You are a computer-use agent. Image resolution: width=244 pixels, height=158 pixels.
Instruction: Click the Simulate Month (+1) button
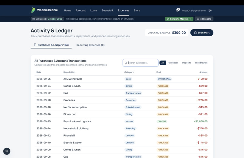[179, 19]
